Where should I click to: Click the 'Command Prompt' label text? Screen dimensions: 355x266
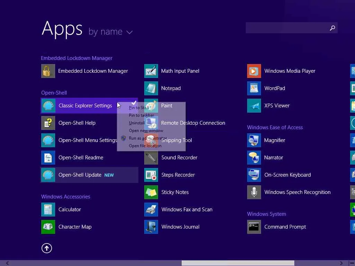point(285,227)
